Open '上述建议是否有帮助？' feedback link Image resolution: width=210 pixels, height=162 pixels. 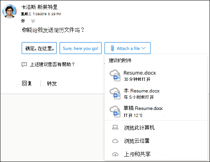pos(52,64)
